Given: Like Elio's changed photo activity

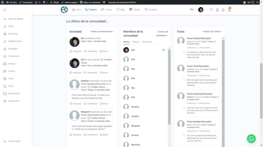Looking at the screenshot, I should coord(76,51).
